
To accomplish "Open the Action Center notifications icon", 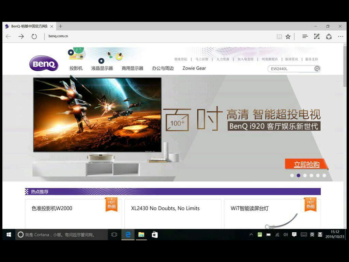I will click(294, 235).
